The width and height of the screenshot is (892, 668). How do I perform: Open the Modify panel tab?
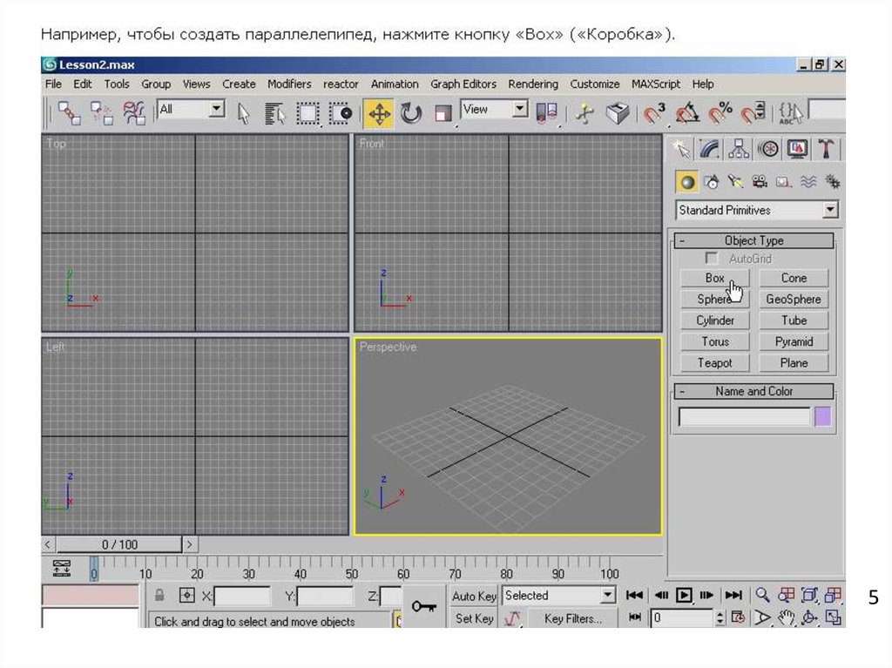pyautogui.click(x=710, y=149)
